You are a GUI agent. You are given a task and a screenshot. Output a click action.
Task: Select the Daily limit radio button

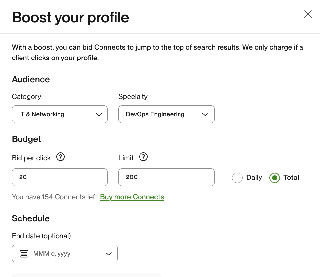point(237,178)
